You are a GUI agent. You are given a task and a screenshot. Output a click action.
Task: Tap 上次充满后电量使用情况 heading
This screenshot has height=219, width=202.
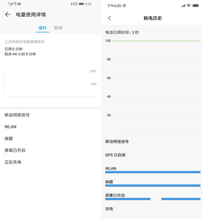[x=25, y=42]
